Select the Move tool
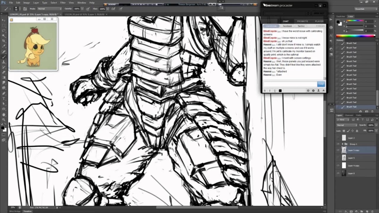The height and width of the screenshot is (213, 379). (x=4, y=20)
